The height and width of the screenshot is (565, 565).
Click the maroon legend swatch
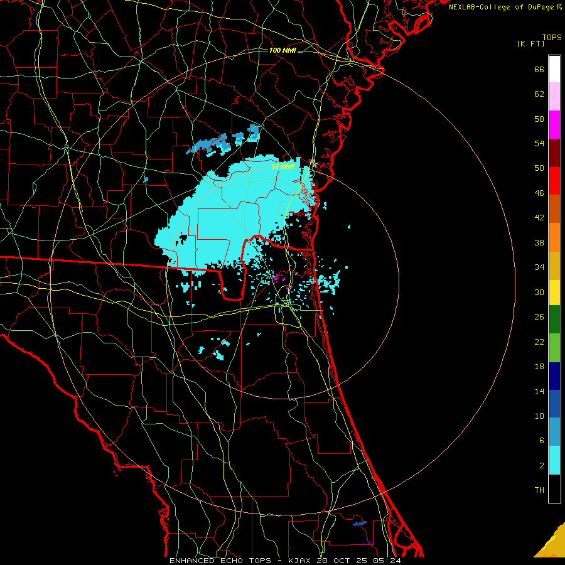click(x=554, y=153)
